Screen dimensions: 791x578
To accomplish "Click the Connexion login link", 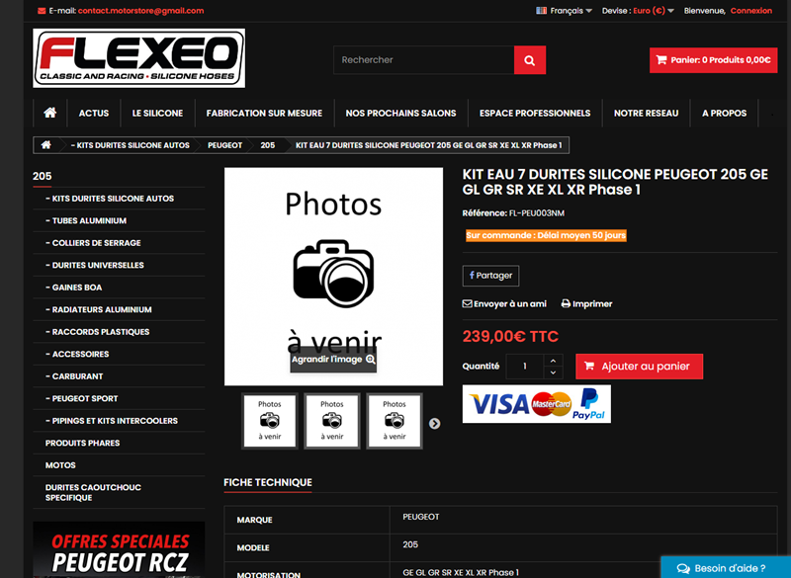I will tap(751, 11).
